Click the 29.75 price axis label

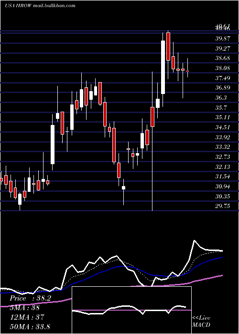point(223,206)
